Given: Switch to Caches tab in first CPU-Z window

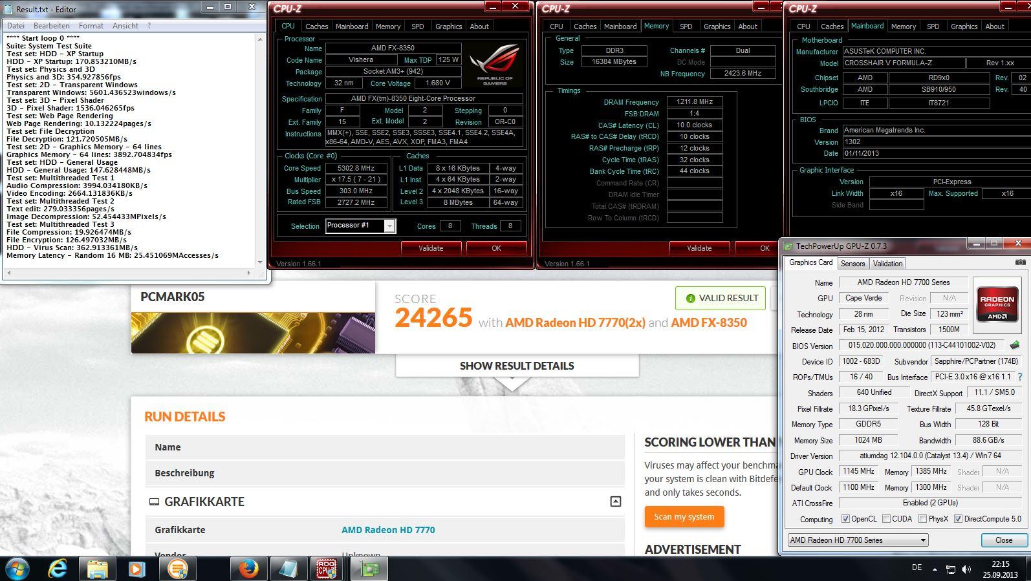Looking at the screenshot, I should [x=316, y=26].
